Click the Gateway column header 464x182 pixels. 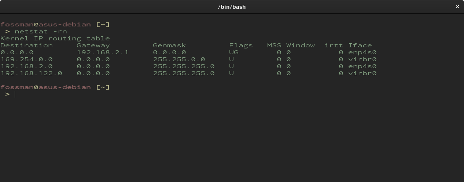click(x=93, y=45)
